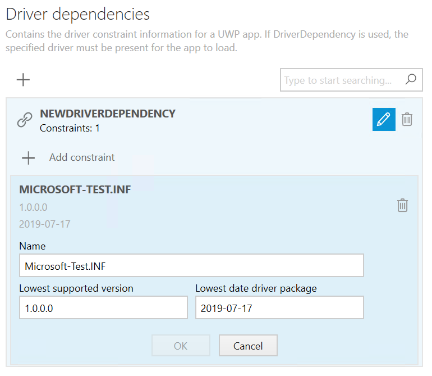Add a new driver dependency with plus icon
This screenshot has height=376, width=432.
pyautogui.click(x=23, y=80)
